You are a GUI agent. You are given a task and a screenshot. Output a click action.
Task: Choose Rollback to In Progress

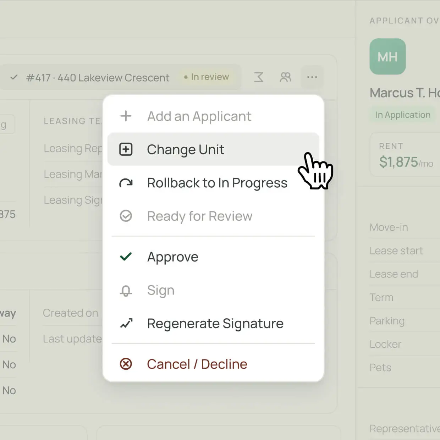[213, 183]
